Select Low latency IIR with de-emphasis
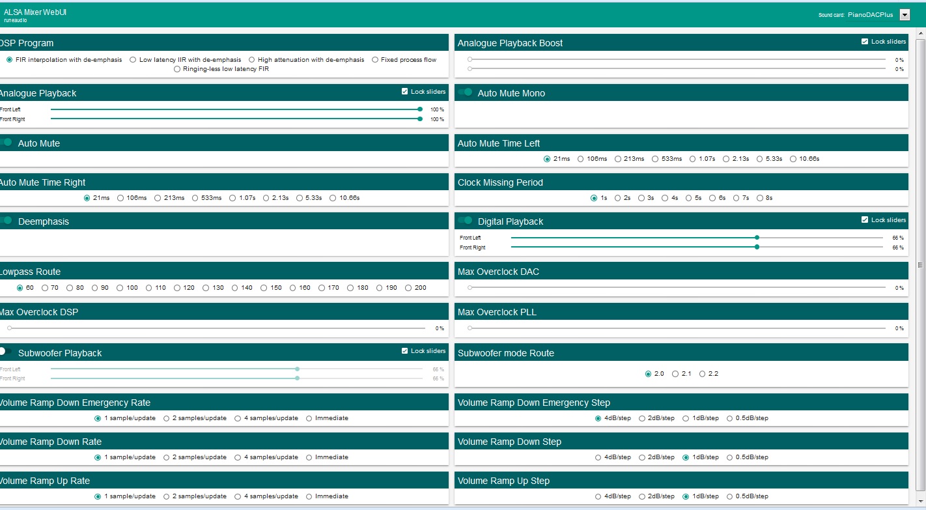Screen dimensions: 926x510 (133, 60)
